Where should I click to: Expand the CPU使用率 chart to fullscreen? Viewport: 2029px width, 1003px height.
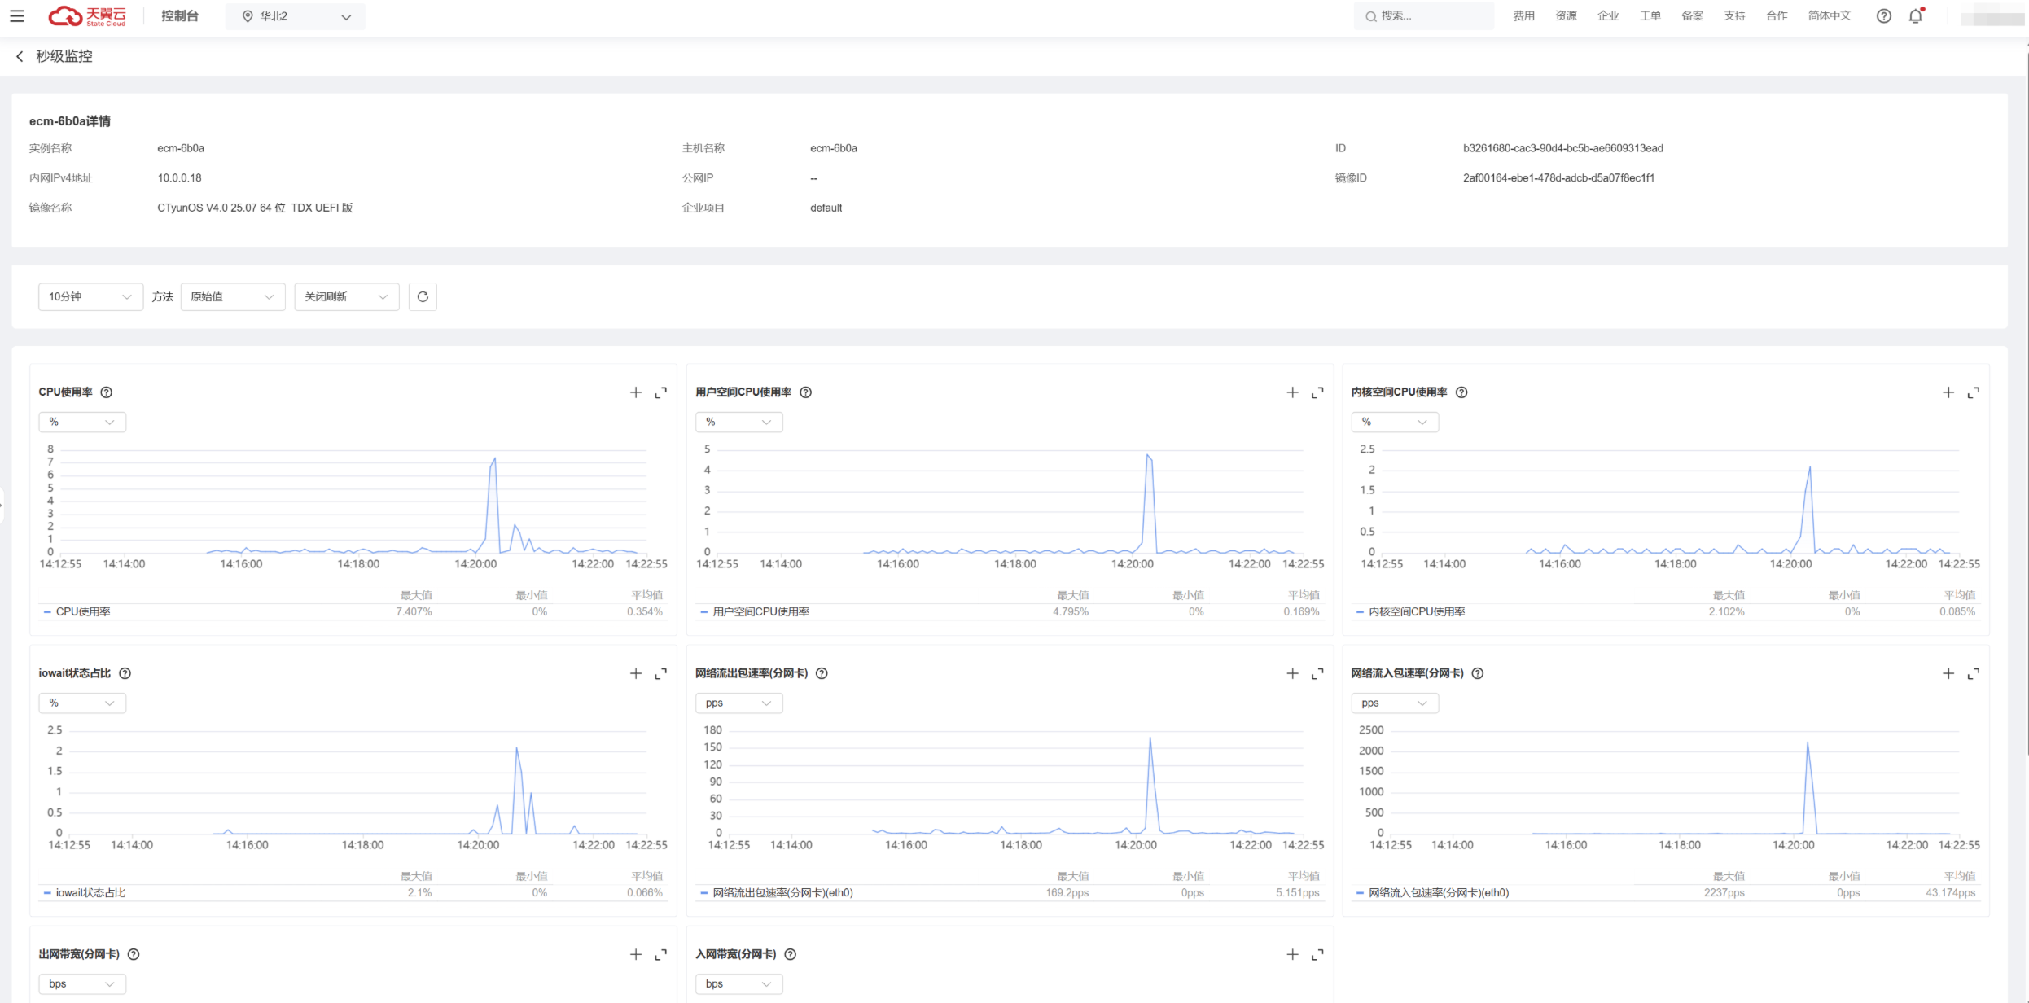click(661, 392)
